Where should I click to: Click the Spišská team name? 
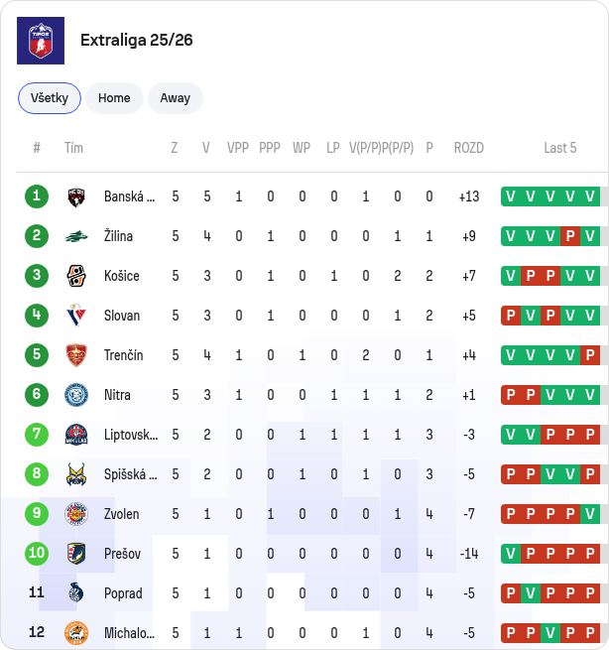point(131,474)
